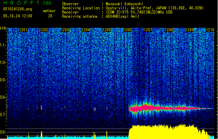Viewport: 218px width, 139px height.
Task: Click the 0.7 frequency axis label
Action: click(3, 115)
